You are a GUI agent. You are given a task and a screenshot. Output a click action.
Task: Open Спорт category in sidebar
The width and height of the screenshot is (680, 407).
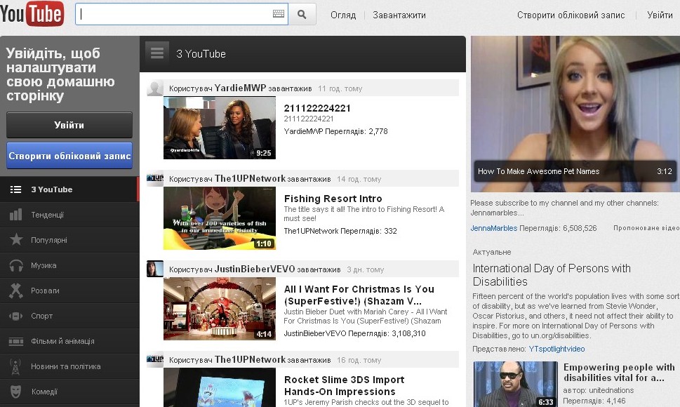coord(69,316)
